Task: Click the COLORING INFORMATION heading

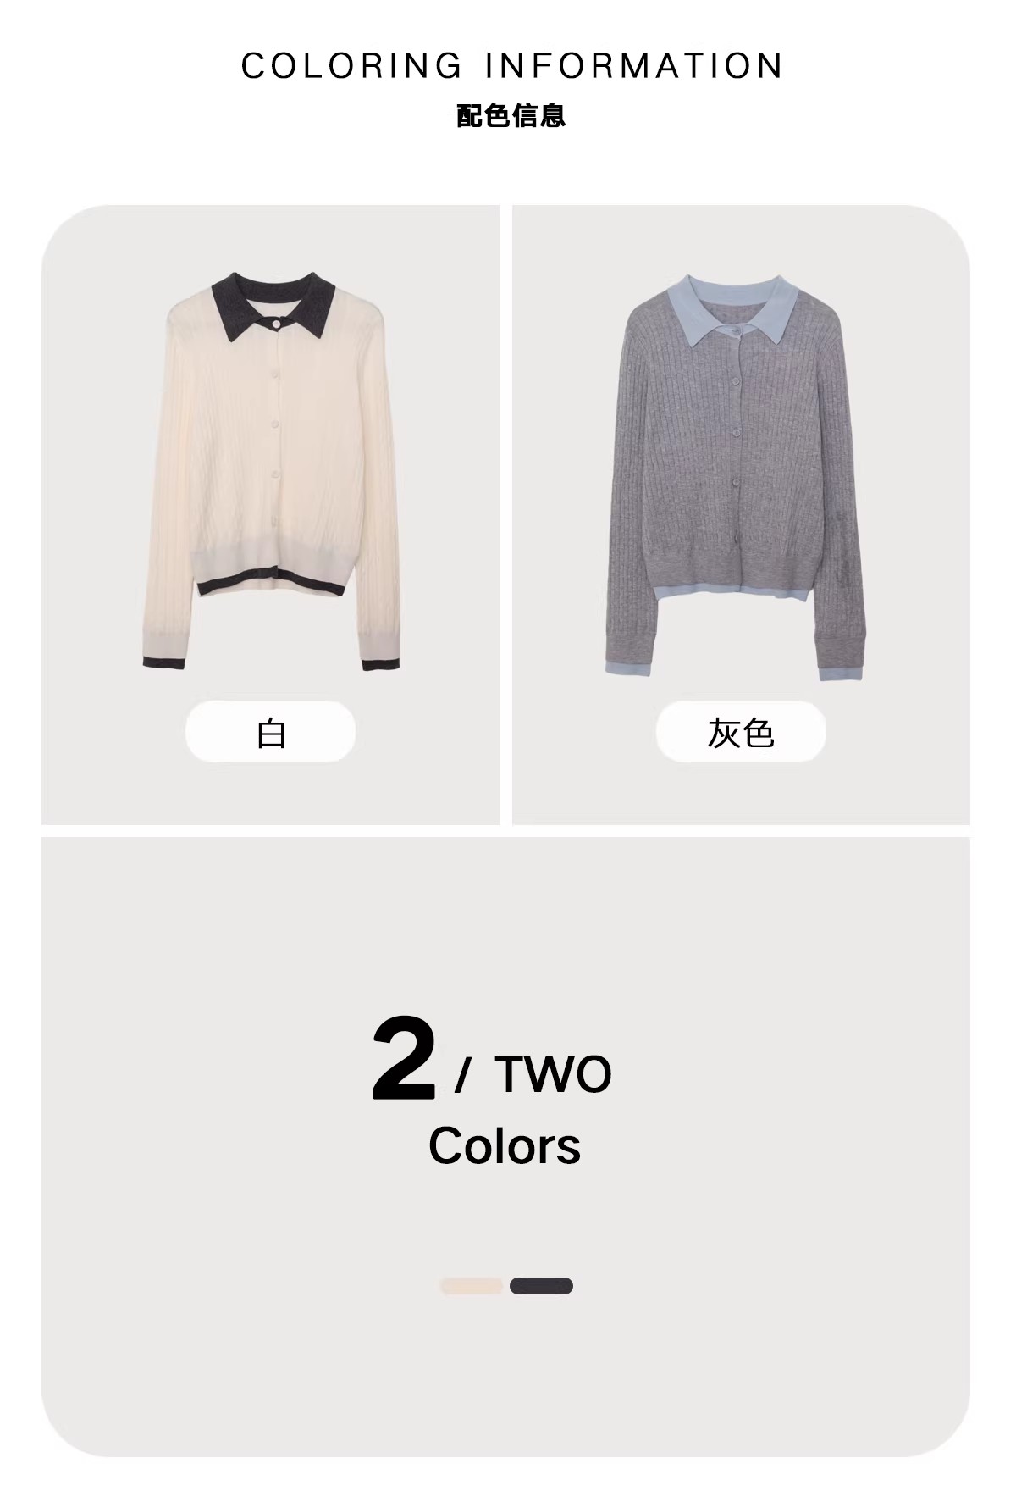Action: click(512, 66)
